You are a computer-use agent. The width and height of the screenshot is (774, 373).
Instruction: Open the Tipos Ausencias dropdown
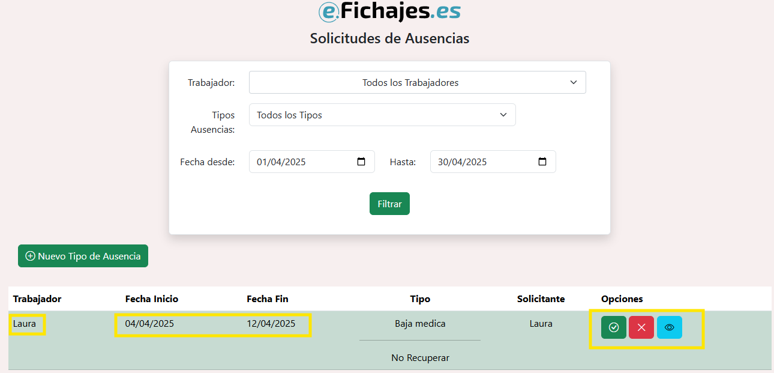382,115
